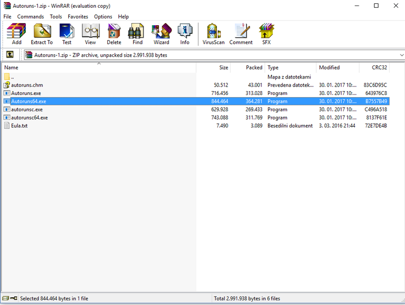Open the Options menu
Screen dimensions: 405x305
[103, 16]
